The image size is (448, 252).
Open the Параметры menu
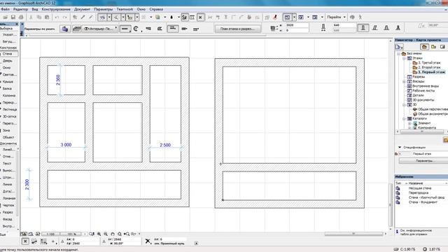104,9
